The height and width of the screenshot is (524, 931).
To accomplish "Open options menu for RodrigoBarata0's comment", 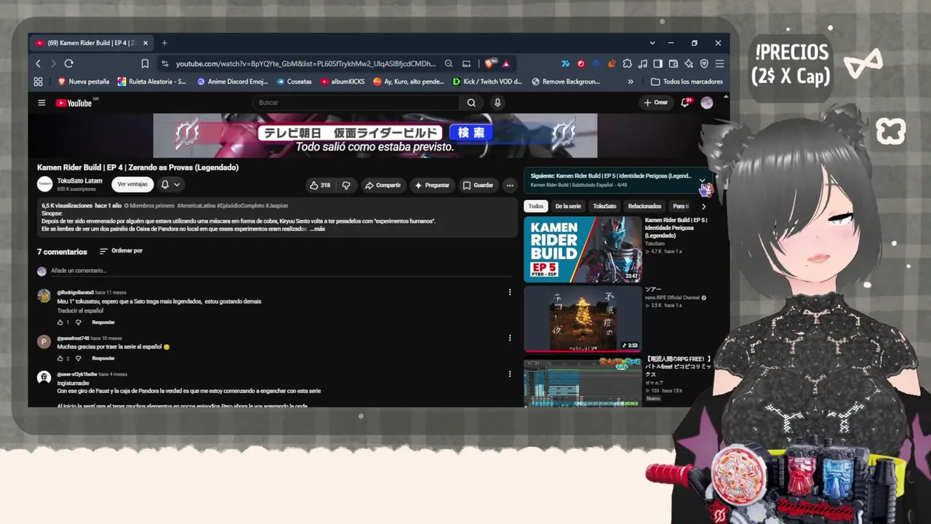I will click(510, 292).
